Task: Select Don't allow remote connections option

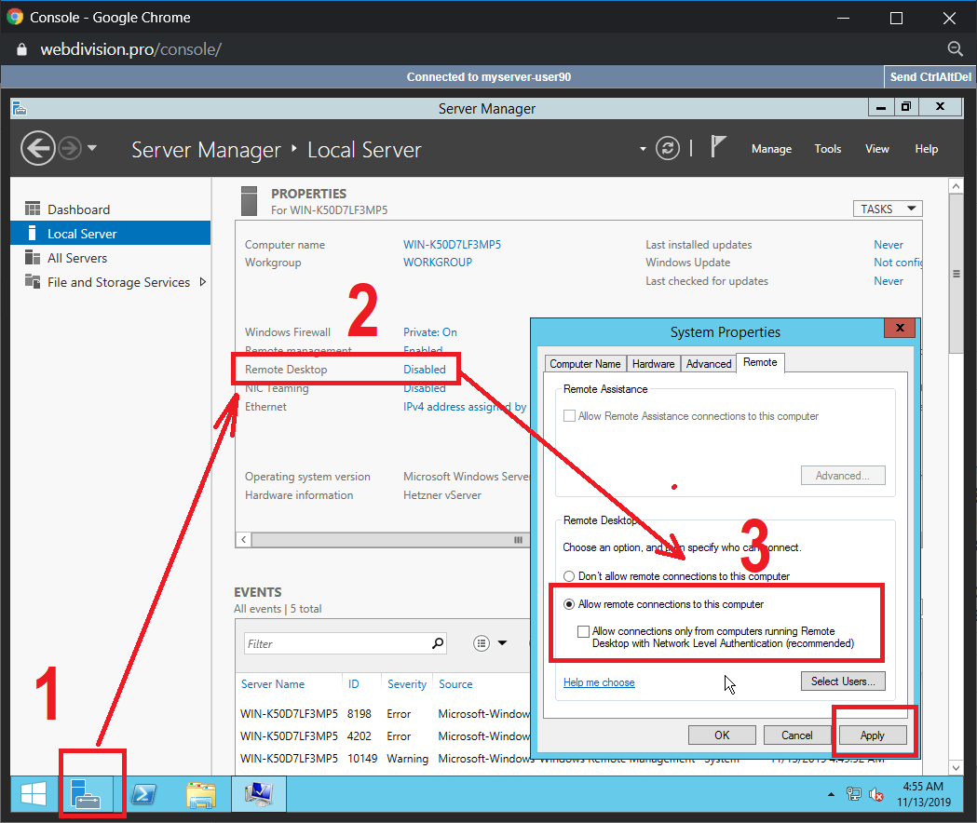Action: coord(570,576)
